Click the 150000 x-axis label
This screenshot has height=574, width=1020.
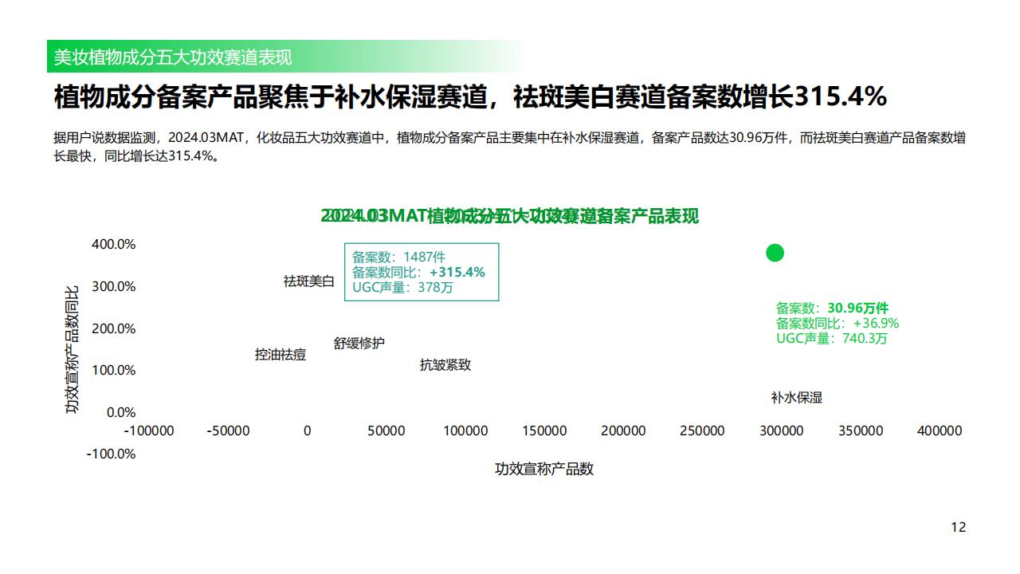(544, 431)
